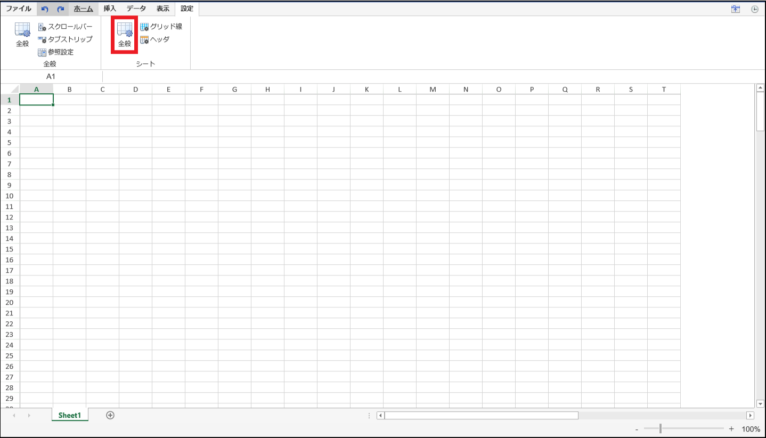The width and height of the screenshot is (766, 438).
Task: Select the 設定 ribbon tab
Action: [x=187, y=9]
